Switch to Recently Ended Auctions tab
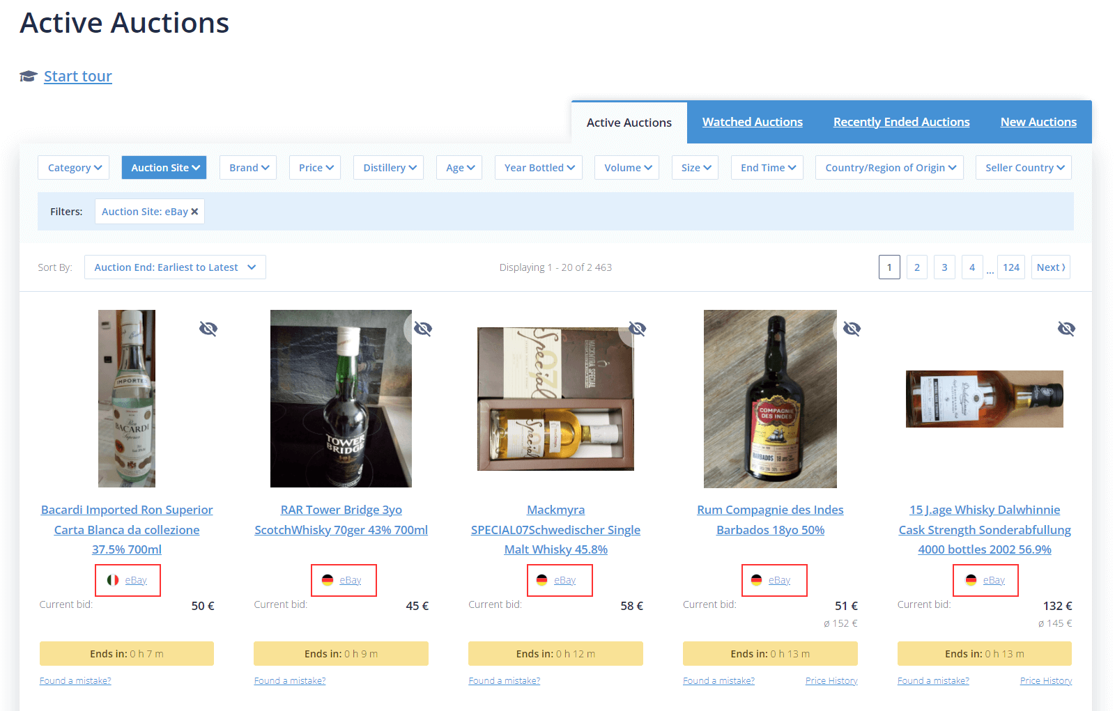 click(902, 122)
